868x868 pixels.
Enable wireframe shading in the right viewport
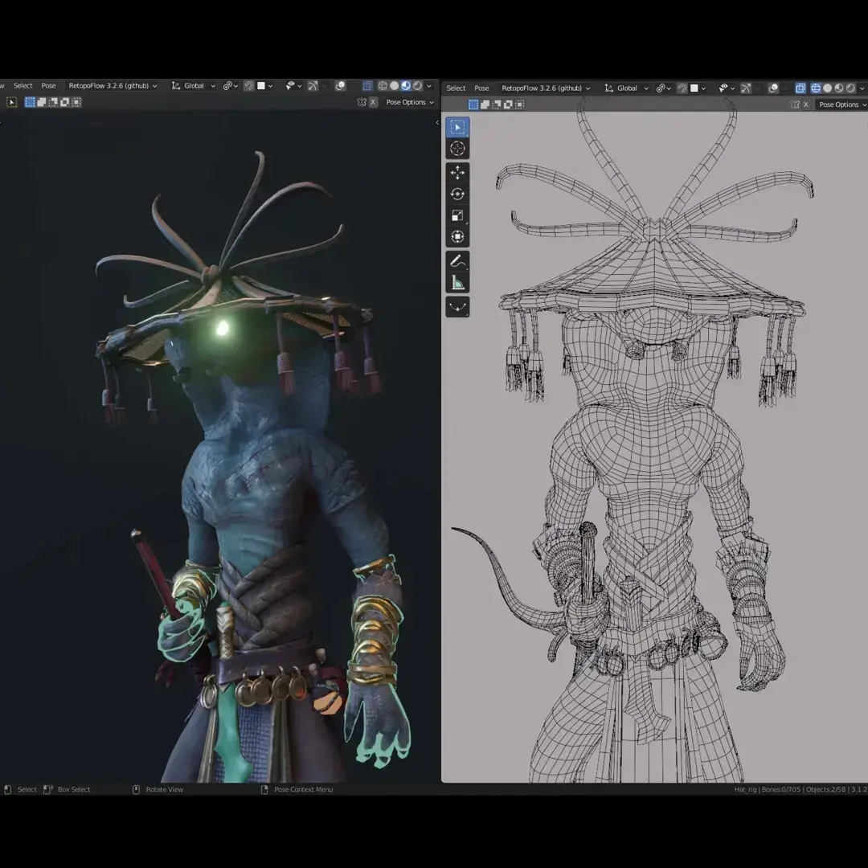(815, 88)
